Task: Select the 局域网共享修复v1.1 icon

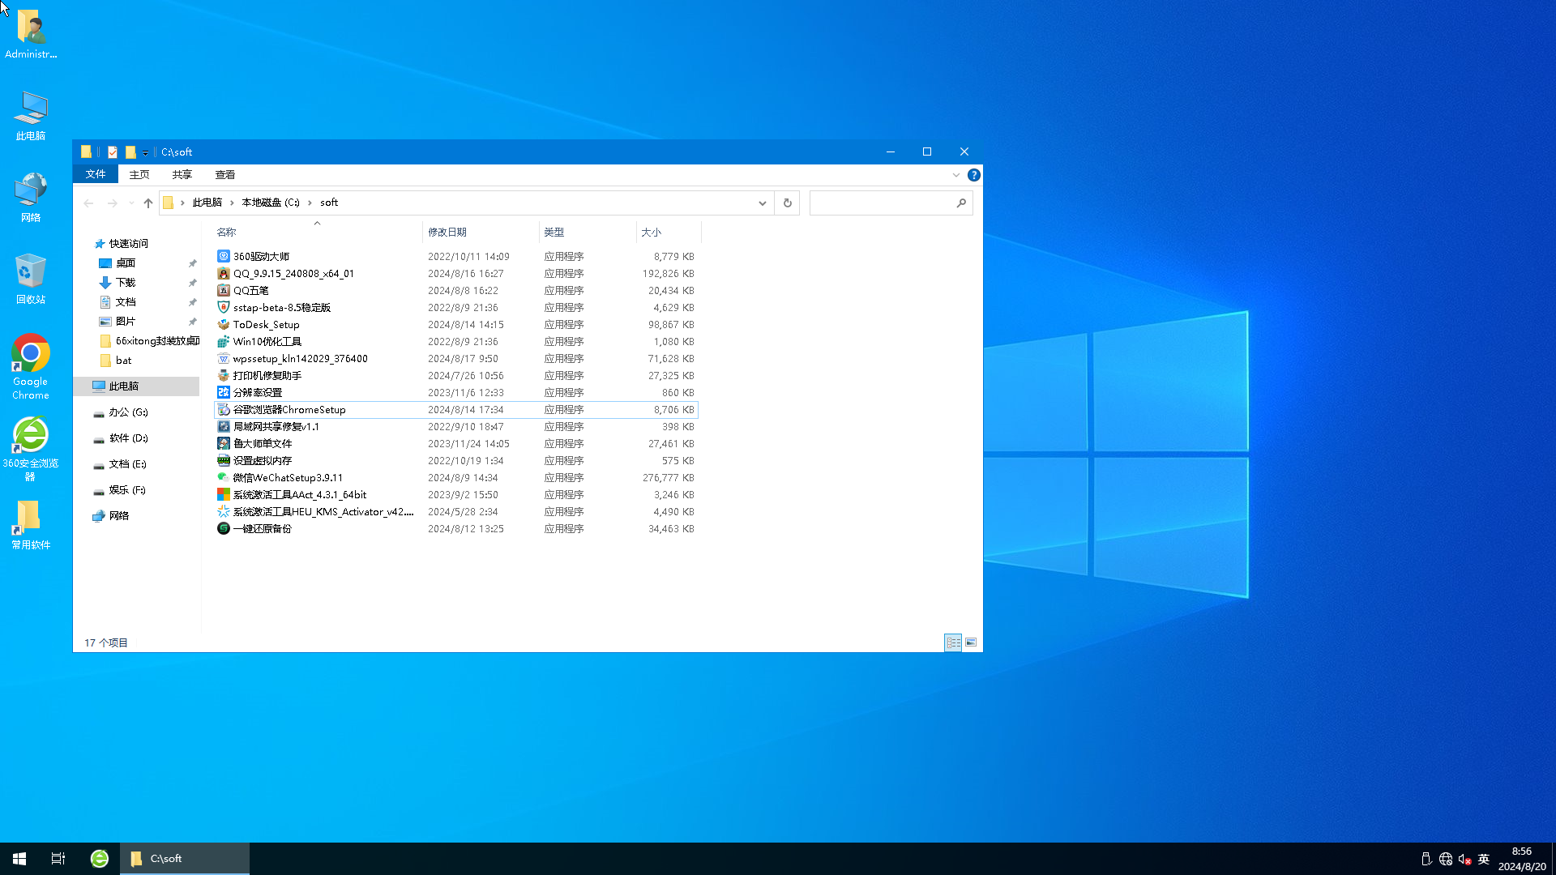Action: click(x=224, y=426)
